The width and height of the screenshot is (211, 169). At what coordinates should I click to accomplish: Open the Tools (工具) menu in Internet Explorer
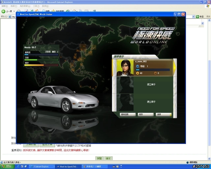36,6
